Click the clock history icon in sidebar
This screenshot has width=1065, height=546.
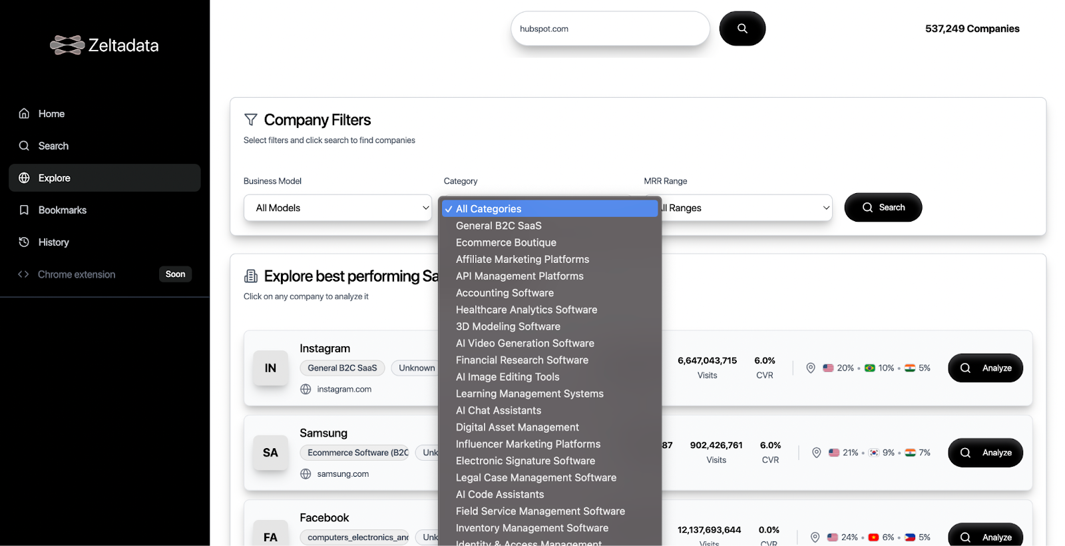24,242
